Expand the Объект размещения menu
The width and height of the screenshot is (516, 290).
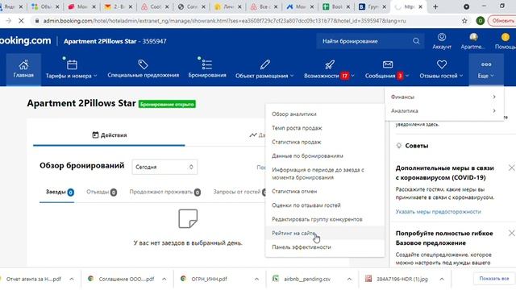[x=264, y=69]
